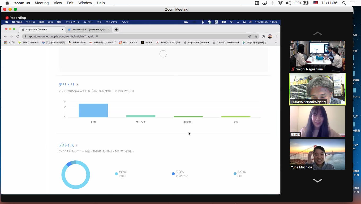Open the Meeting menu
The height and width of the screenshot is (204, 361).
point(42,3)
